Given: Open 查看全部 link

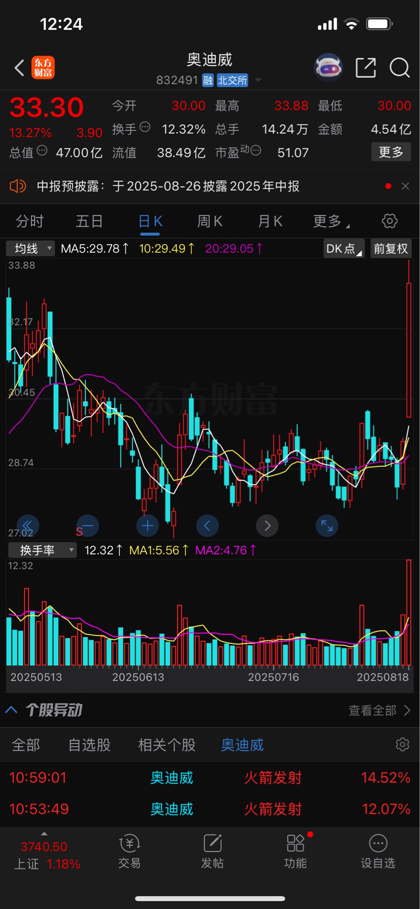Looking at the screenshot, I should point(379,710).
